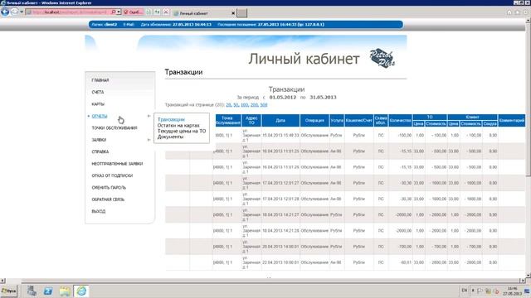Click the horizontal scrollbar right arrow

[522, 281]
